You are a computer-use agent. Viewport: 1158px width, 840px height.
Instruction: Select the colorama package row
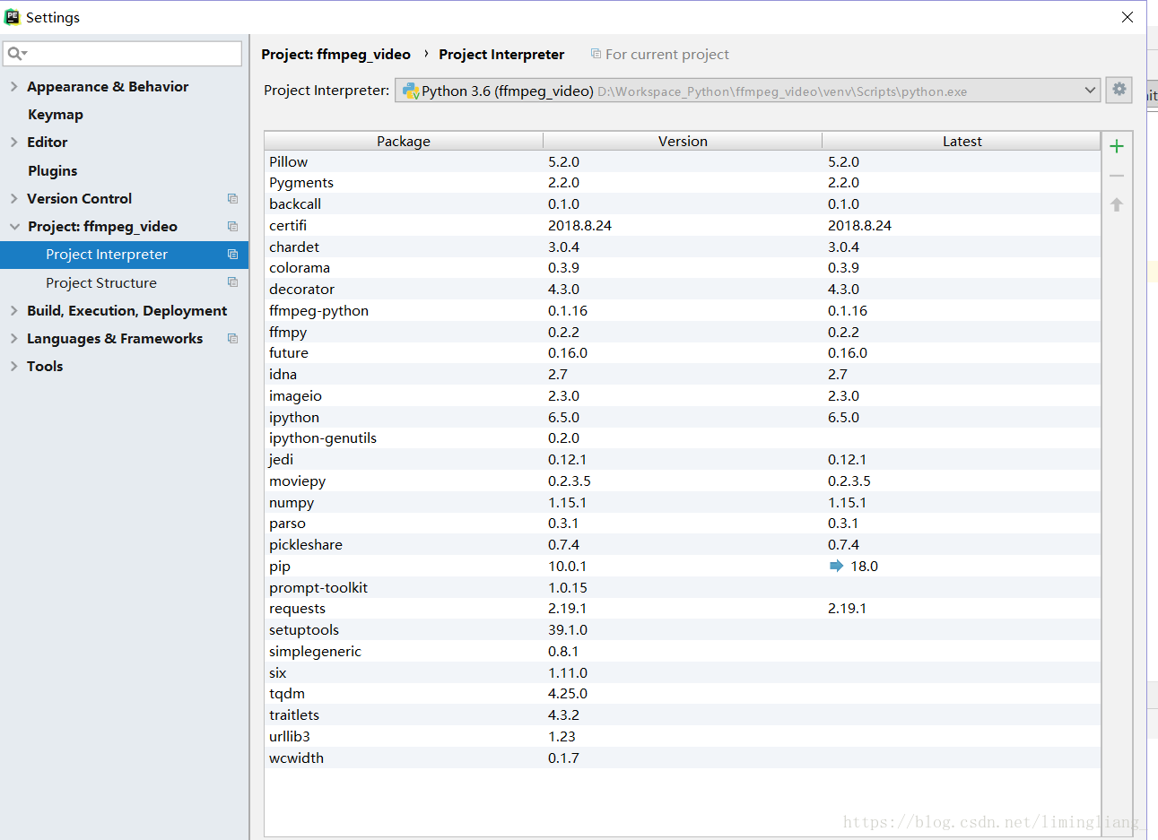[683, 268]
